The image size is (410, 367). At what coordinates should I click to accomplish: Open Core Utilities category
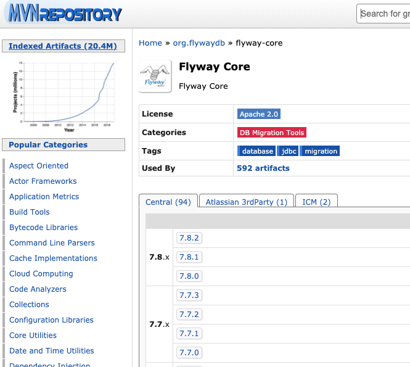pos(33,336)
